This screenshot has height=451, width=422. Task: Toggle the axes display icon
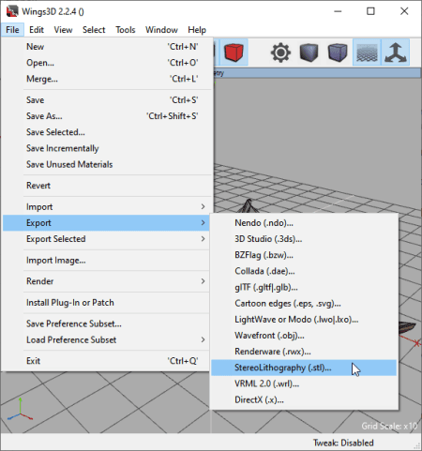[x=396, y=53]
